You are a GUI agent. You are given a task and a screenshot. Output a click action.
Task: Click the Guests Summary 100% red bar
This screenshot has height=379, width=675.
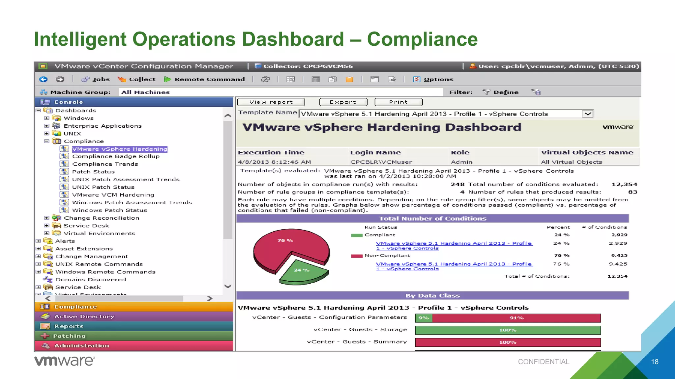tap(508, 342)
